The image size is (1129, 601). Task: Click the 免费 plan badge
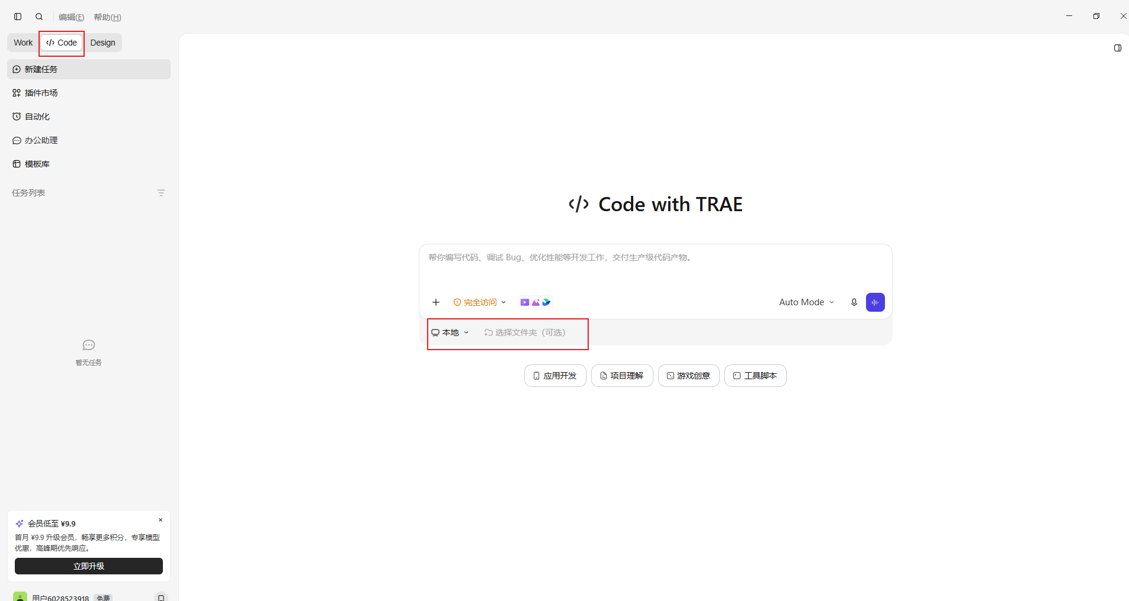[x=103, y=598]
